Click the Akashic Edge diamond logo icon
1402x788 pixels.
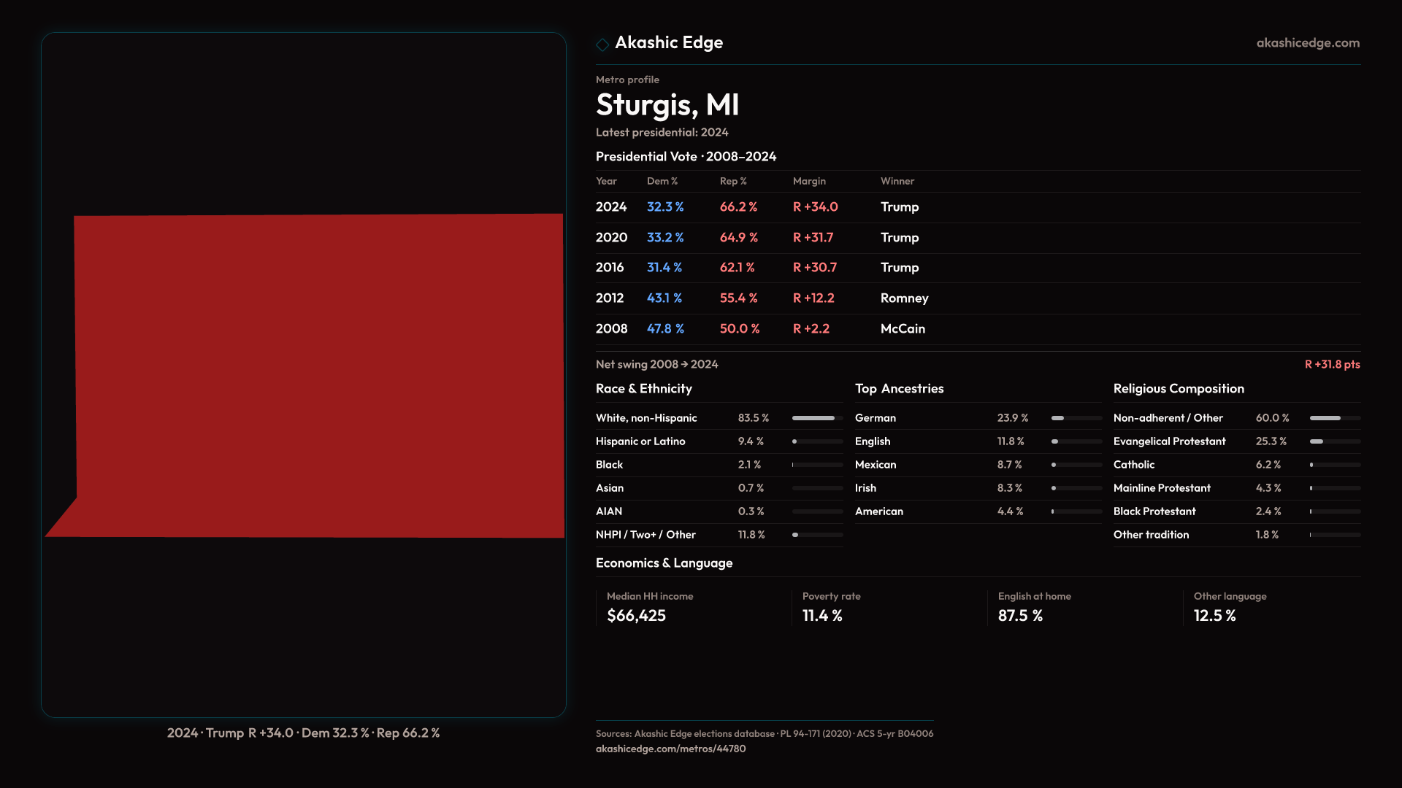602,45
